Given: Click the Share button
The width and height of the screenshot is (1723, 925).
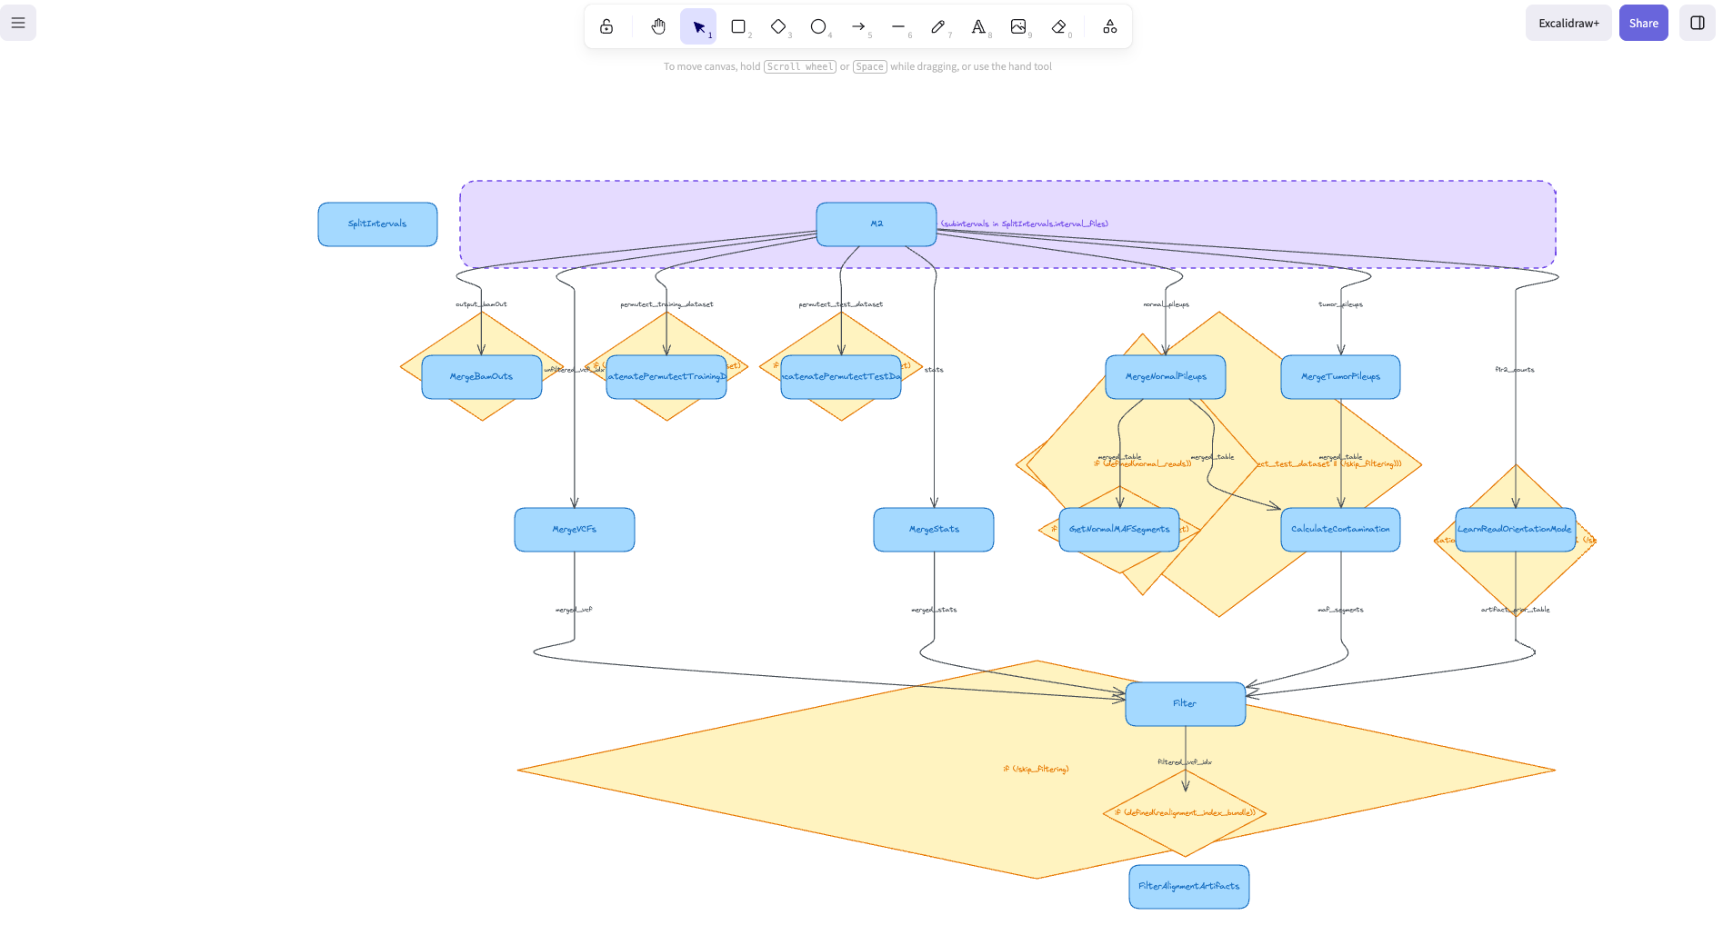Looking at the screenshot, I should (1643, 22).
